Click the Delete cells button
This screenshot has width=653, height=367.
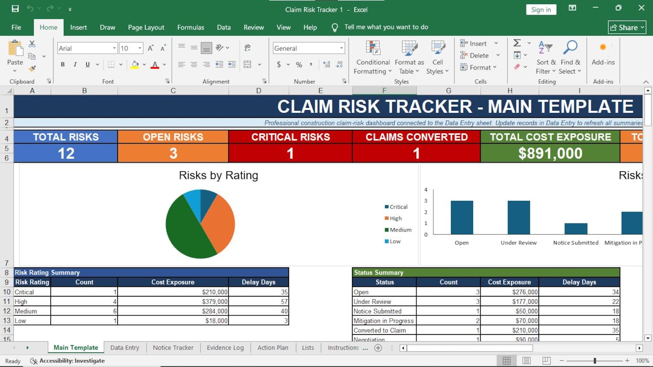click(x=475, y=55)
